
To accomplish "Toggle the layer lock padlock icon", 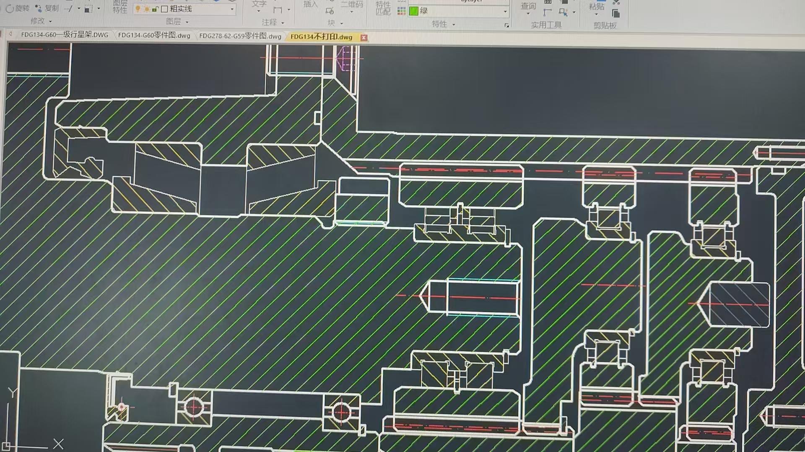I will point(155,9).
